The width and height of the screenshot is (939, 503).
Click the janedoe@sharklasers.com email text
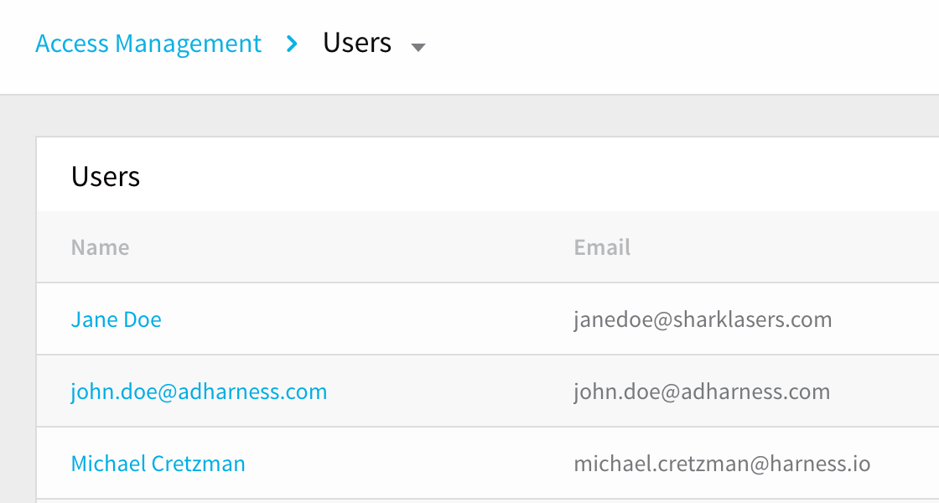[x=703, y=319]
